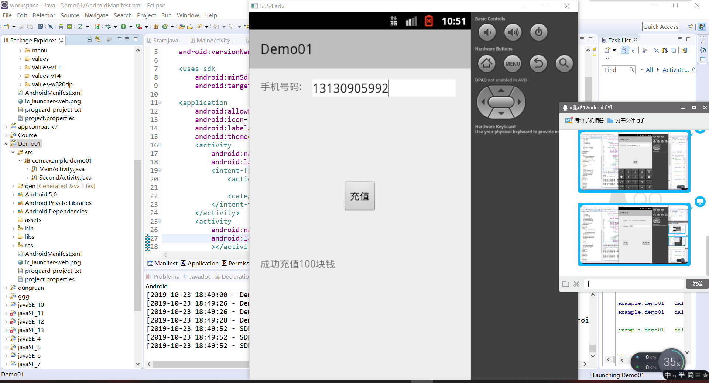Screen dimensions: 709x383
Task: Toggle Categorized presentation in Task List
Action: click(x=625, y=50)
